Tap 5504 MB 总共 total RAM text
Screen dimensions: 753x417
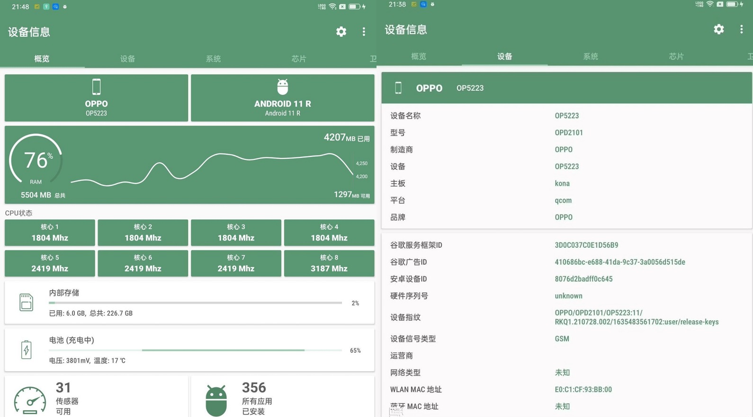[x=43, y=195]
